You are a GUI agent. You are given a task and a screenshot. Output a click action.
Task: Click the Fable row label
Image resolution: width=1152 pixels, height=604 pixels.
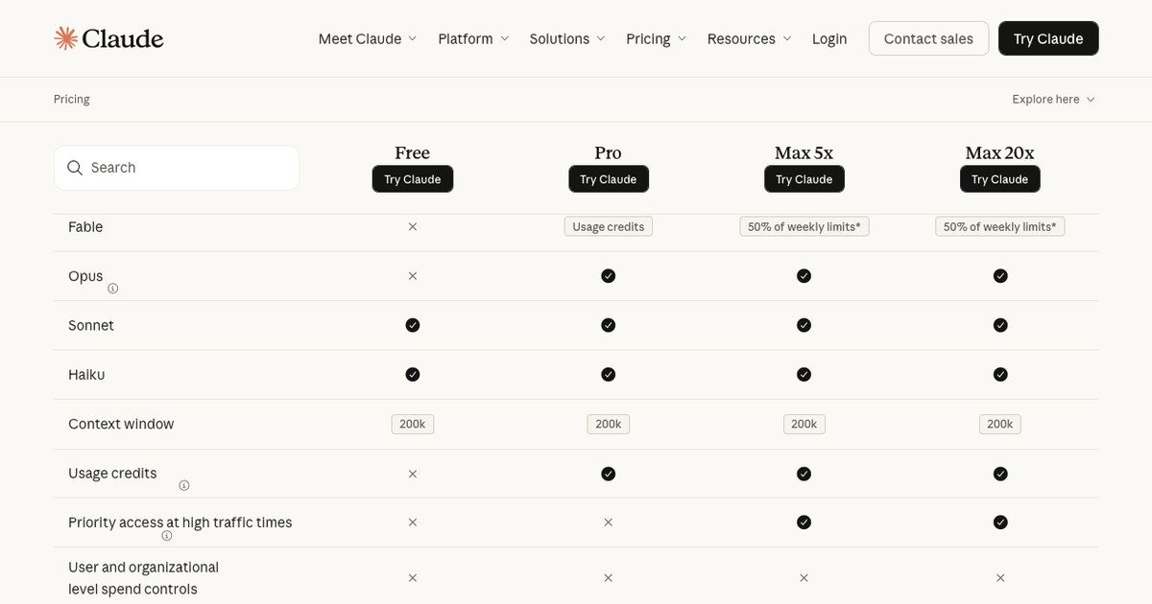(85, 227)
